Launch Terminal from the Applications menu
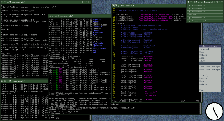224x121 pixels. tap(210, 49)
